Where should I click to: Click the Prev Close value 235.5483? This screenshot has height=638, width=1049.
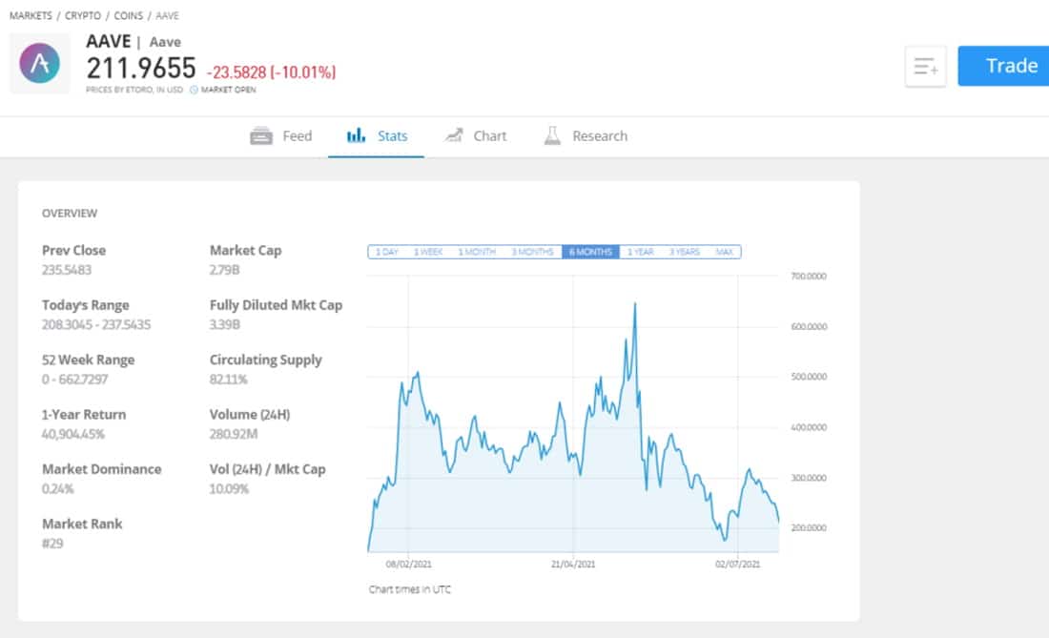tap(67, 270)
